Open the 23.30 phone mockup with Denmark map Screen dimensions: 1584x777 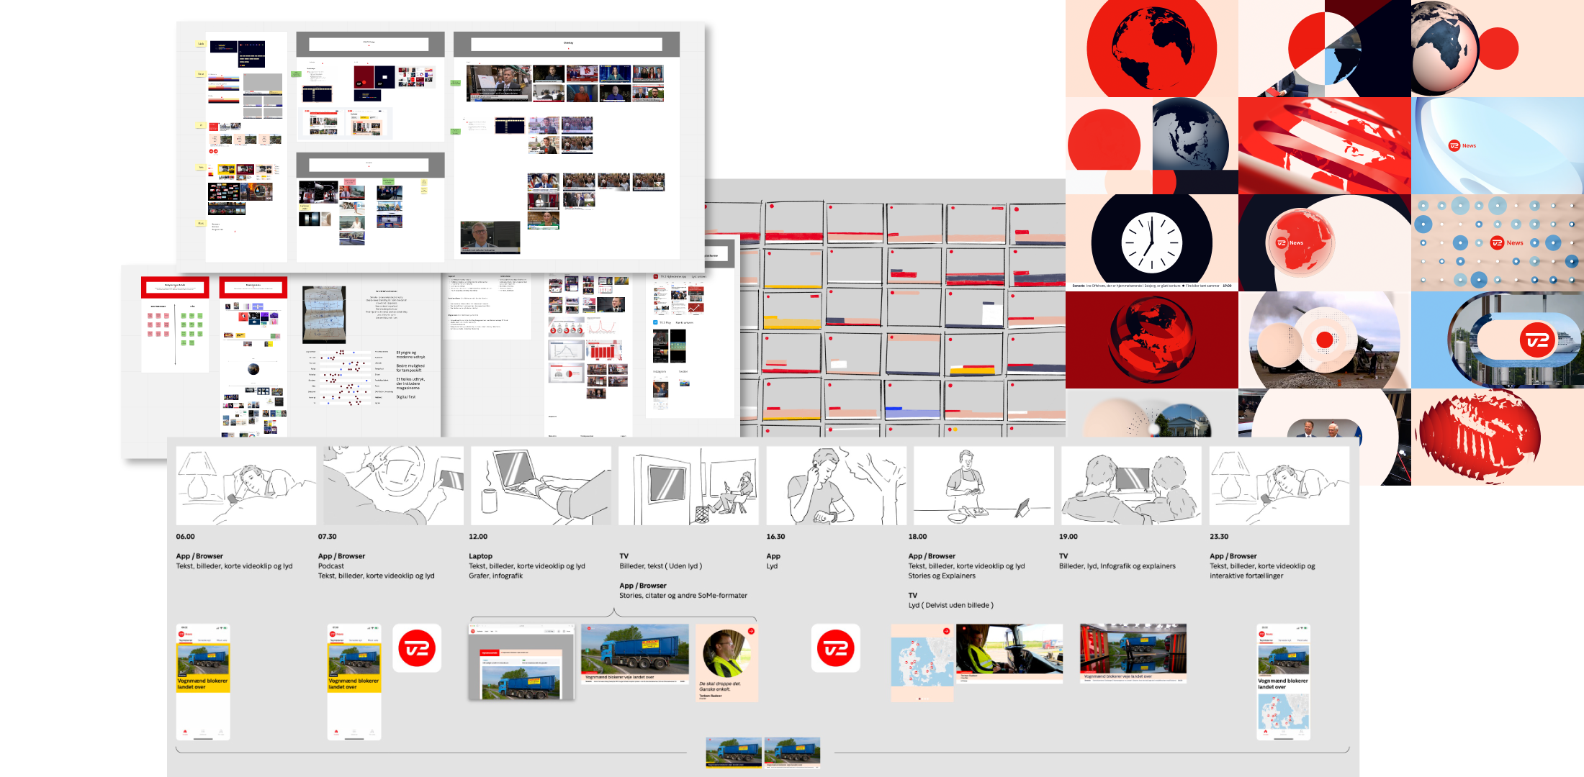1284,682
